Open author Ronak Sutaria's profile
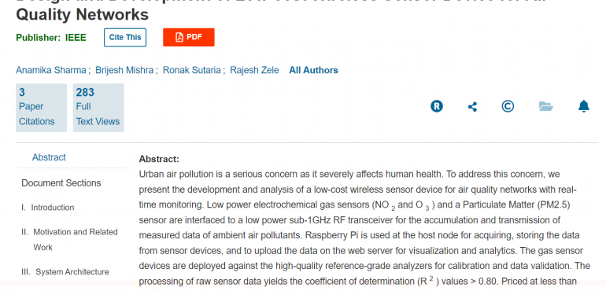The height and width of the screenshot is (291, 606). coord(192,70)
